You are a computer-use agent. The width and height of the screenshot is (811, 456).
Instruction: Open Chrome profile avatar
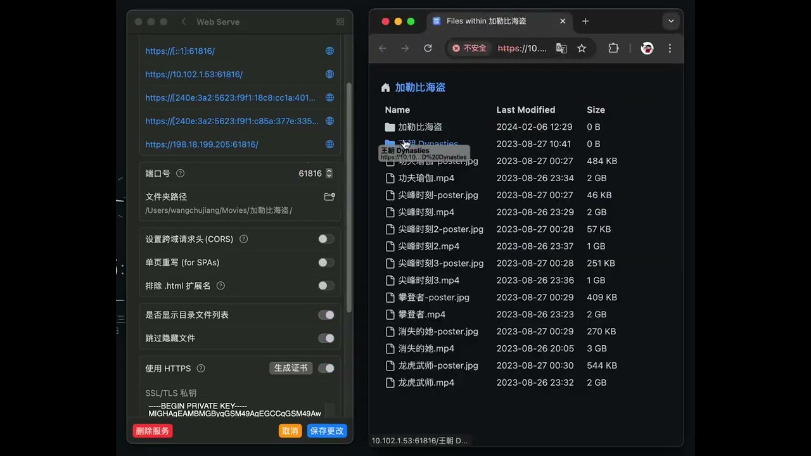click(647, 48)
